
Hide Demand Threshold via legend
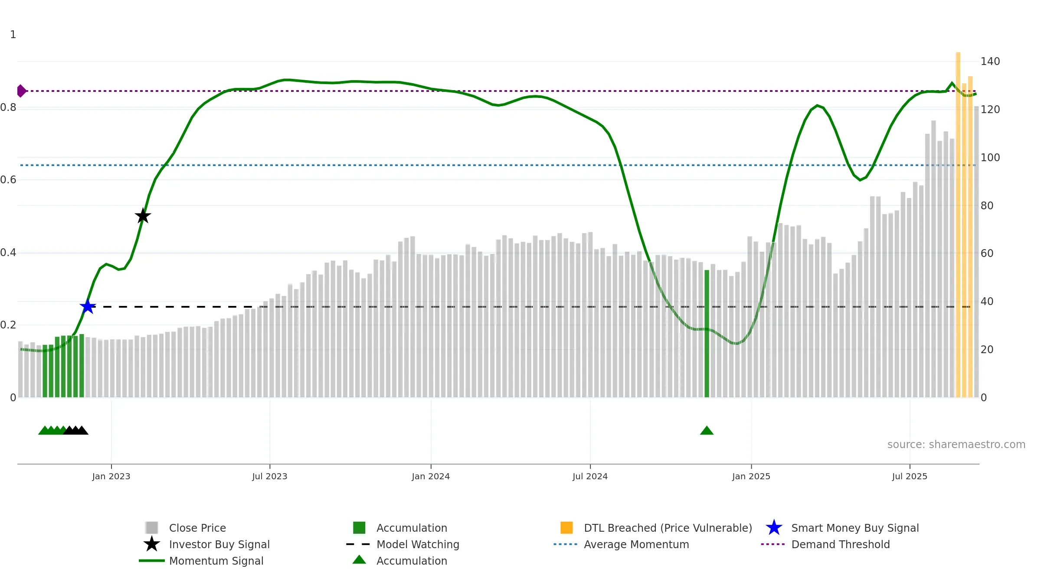click(840, 544)
